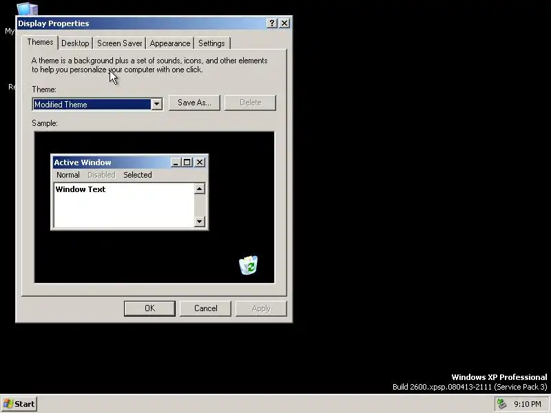Switch to the Desktop tab
Screen dimensions: 551x413
(75, 43)
